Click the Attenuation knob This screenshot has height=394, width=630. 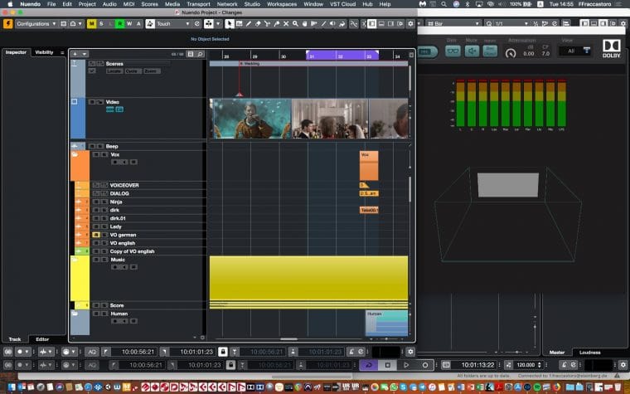click(x=511, y=53)
